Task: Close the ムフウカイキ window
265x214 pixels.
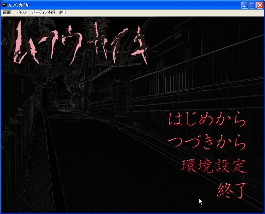Action: tap(260, 5)
